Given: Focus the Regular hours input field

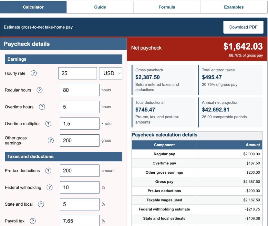Looking at the screenshot, I should coord(80,90).
